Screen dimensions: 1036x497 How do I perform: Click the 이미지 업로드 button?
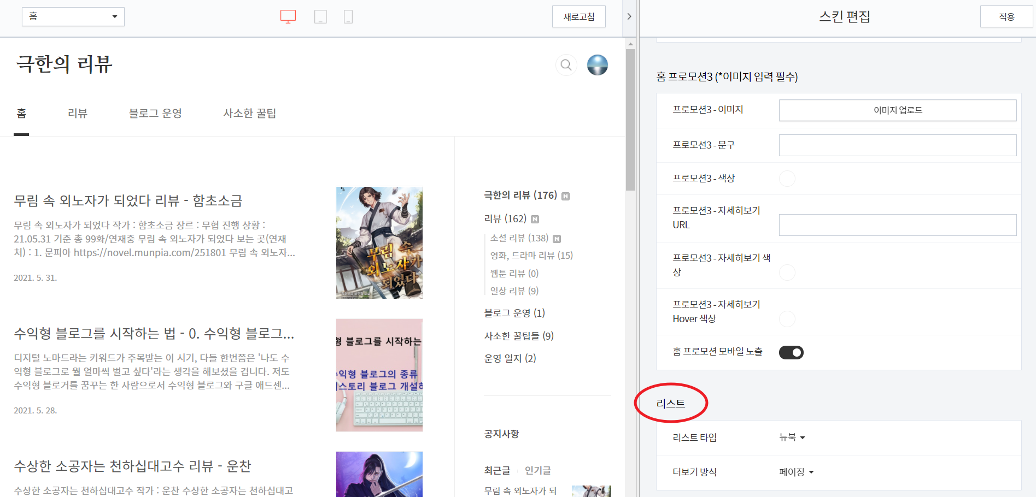pos(898,110)
